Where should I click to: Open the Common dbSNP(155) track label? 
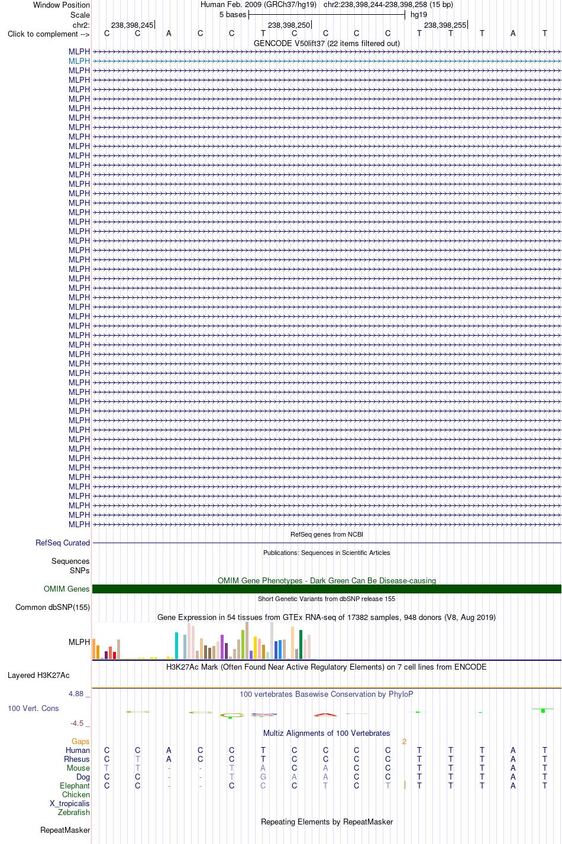coord(53,607)
